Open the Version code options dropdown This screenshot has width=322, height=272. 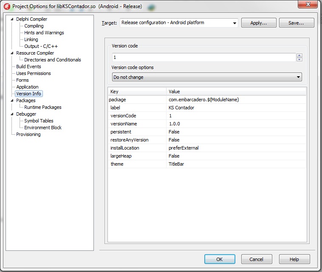298,77
